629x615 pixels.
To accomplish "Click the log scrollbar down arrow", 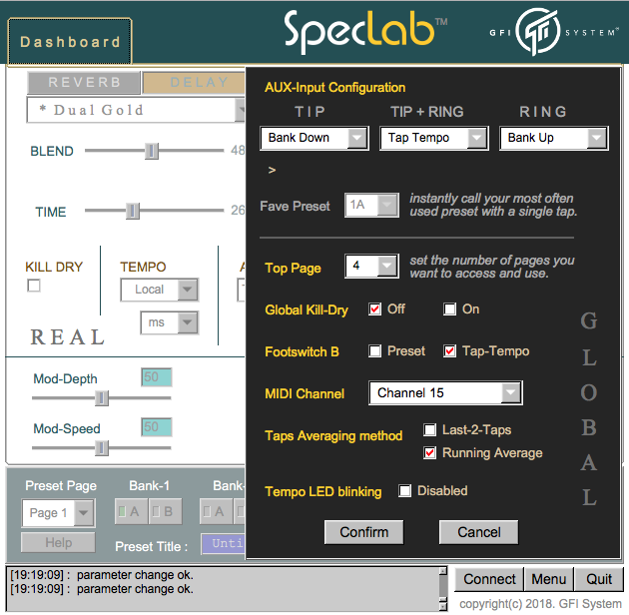I will pos(443,607).
